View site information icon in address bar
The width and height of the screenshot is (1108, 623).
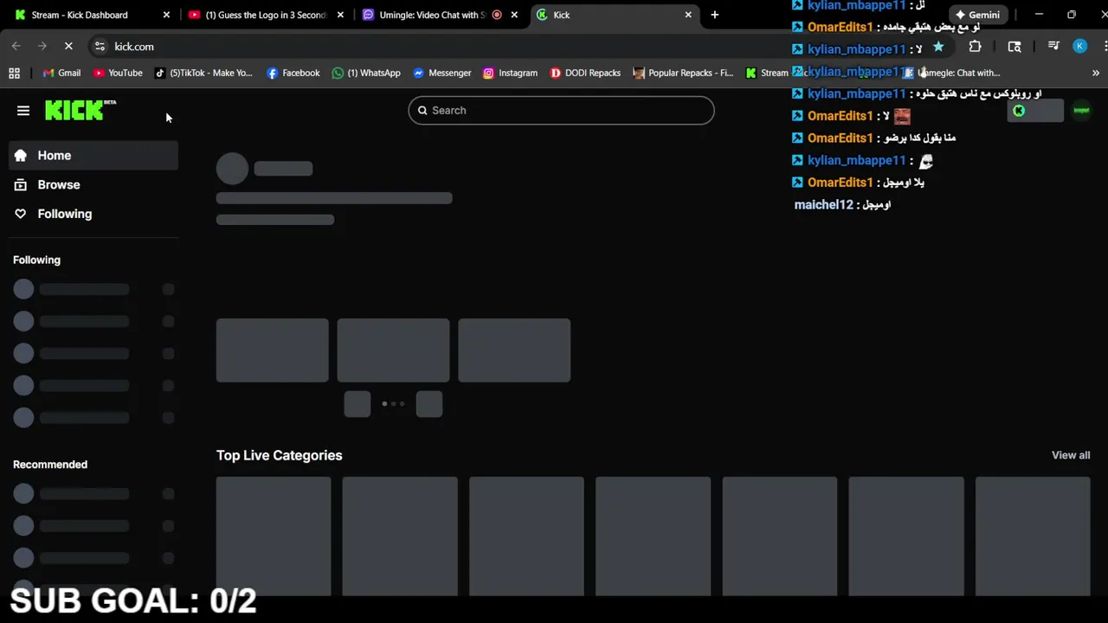100,47
